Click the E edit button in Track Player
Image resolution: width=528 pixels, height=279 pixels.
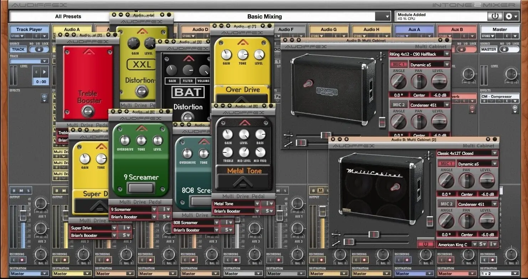[36, 72]
